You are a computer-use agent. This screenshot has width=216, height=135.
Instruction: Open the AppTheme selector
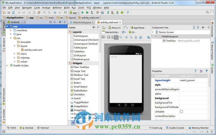coord(137,28)
